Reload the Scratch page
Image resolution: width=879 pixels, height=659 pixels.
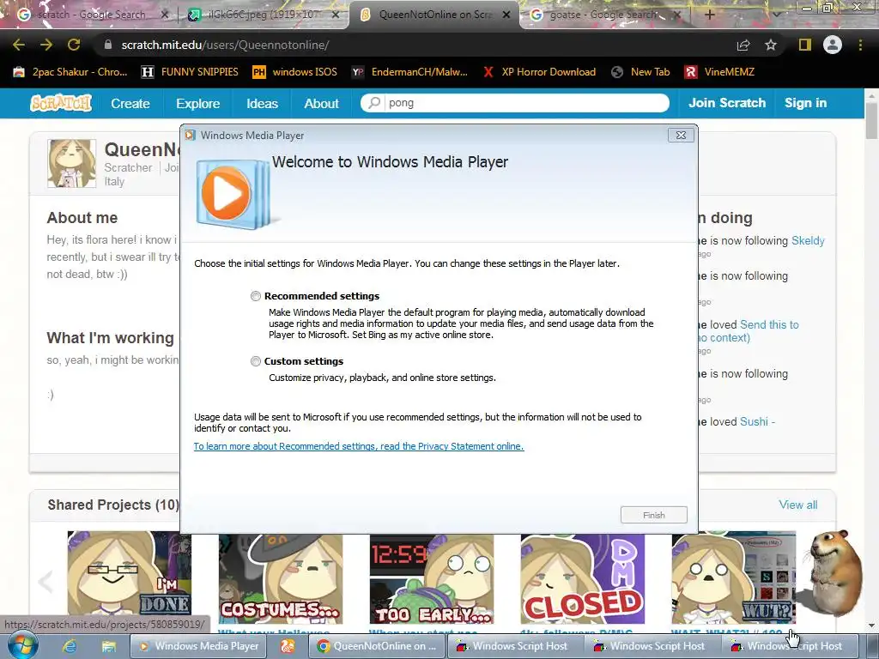pos(74,45)
